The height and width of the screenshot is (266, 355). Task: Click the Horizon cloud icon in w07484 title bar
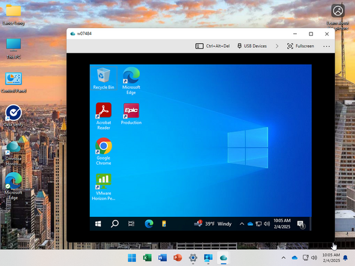point(73,34)
